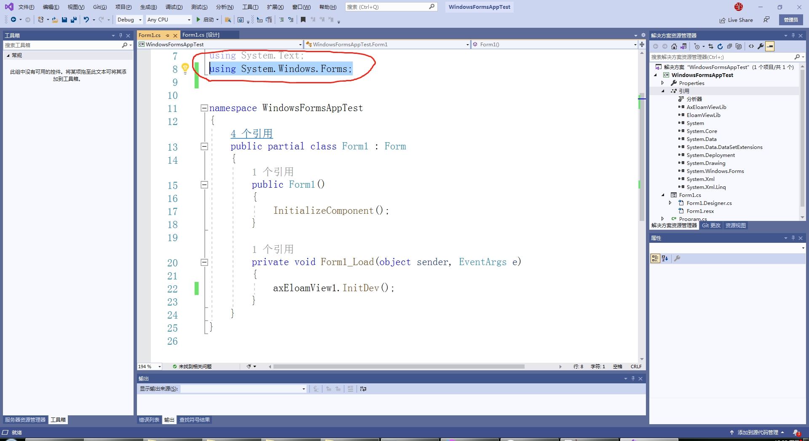Click Show All Files icon in Solution Explorer
The height and width of the screenshot is (441, 809).
(739, 46)
